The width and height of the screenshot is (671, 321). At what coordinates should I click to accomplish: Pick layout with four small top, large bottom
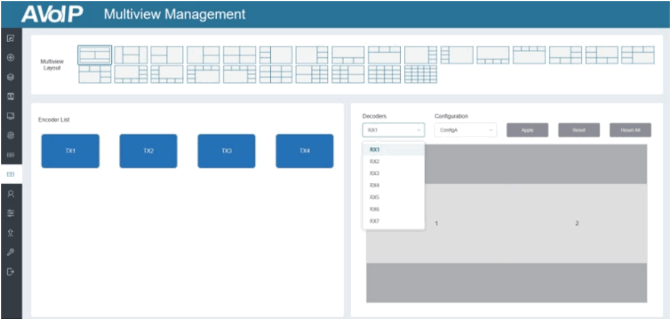point(529,55)
